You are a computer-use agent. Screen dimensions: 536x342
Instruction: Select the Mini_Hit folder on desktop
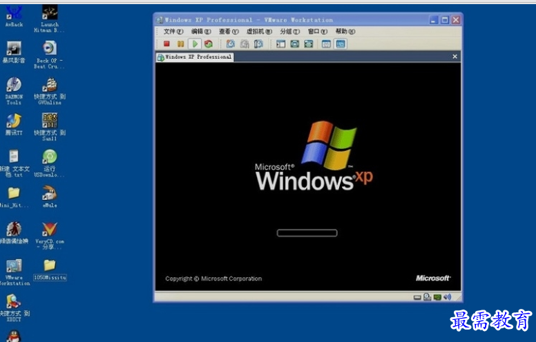click(x=14, y=197)
